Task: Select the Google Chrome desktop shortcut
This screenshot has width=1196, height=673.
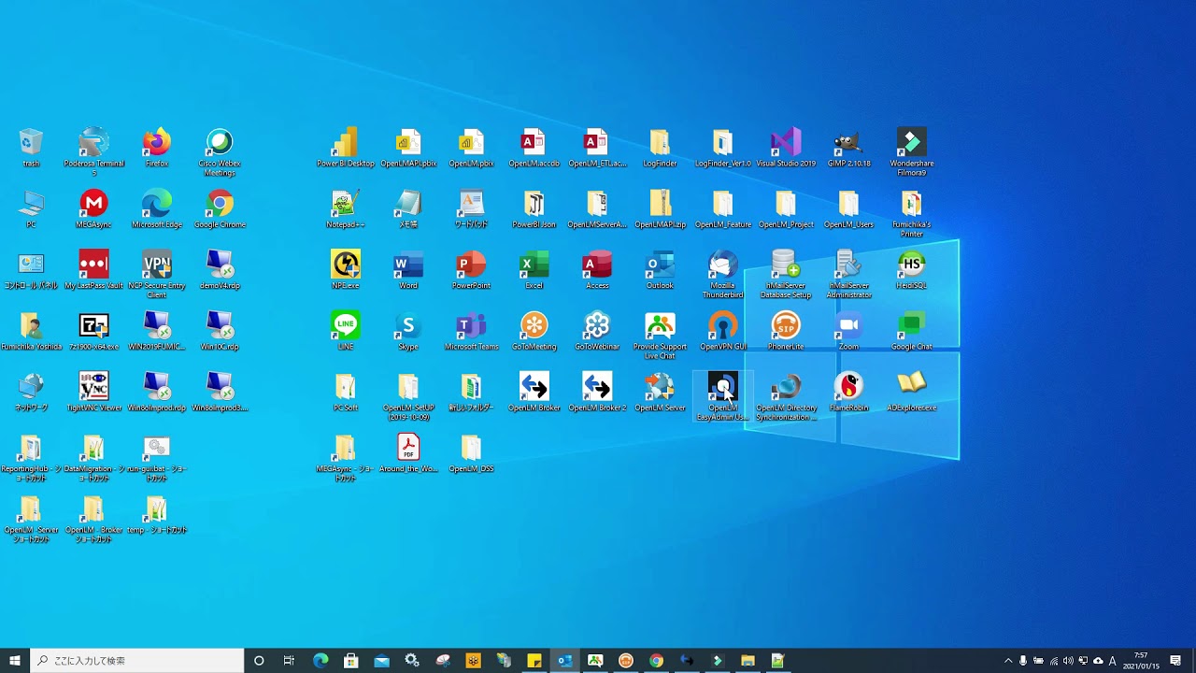Action: pos(220,209)
